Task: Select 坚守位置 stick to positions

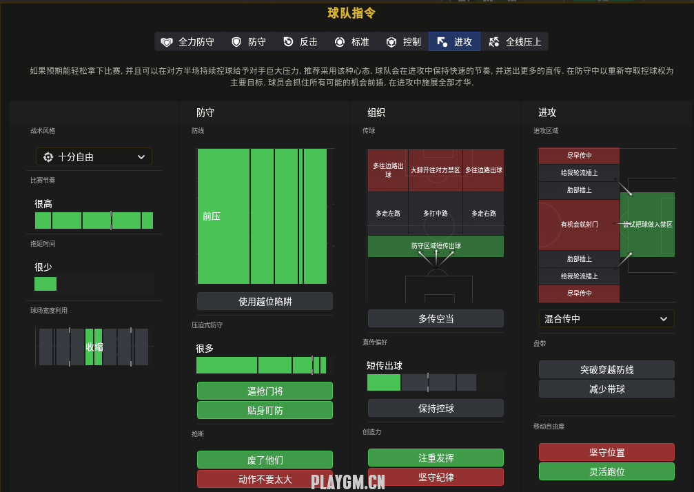Action: click(x=606, y=452)
